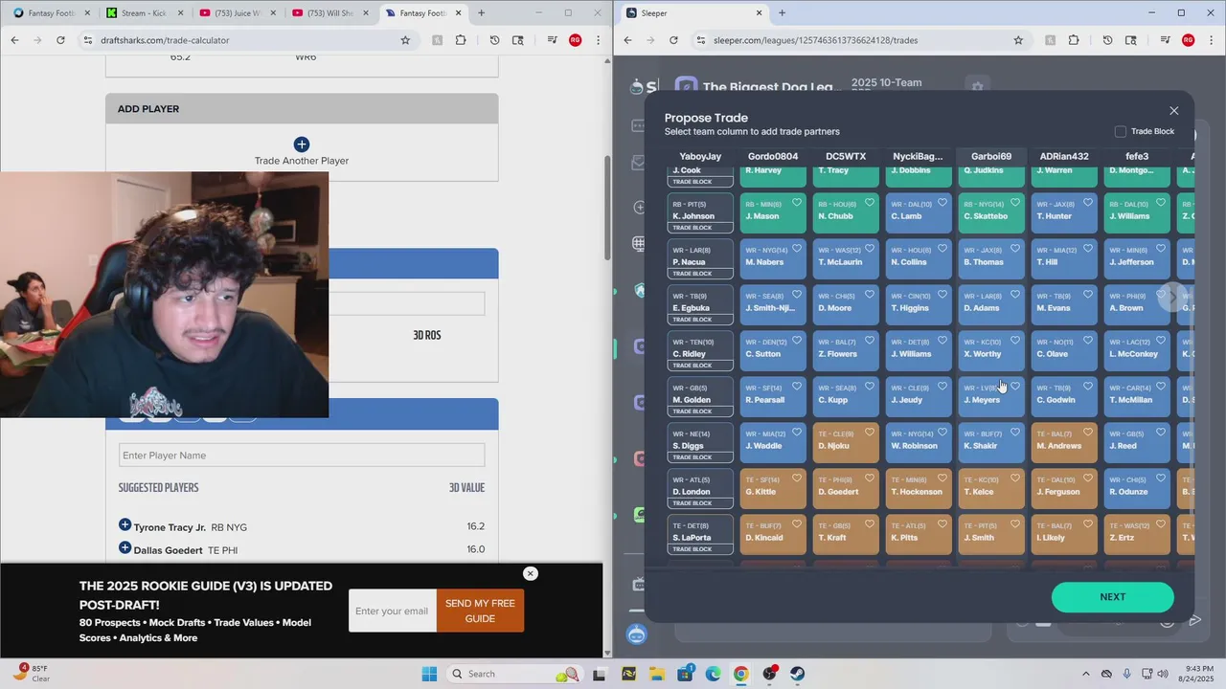The height and width of the screenshot is (689, 1226).
Task: Select M. Golden player card
Action: [701, 397]
